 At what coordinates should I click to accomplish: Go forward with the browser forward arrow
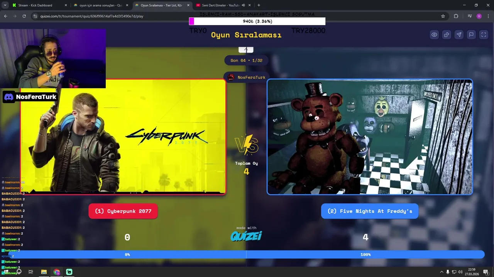click(x=15, y=16)
